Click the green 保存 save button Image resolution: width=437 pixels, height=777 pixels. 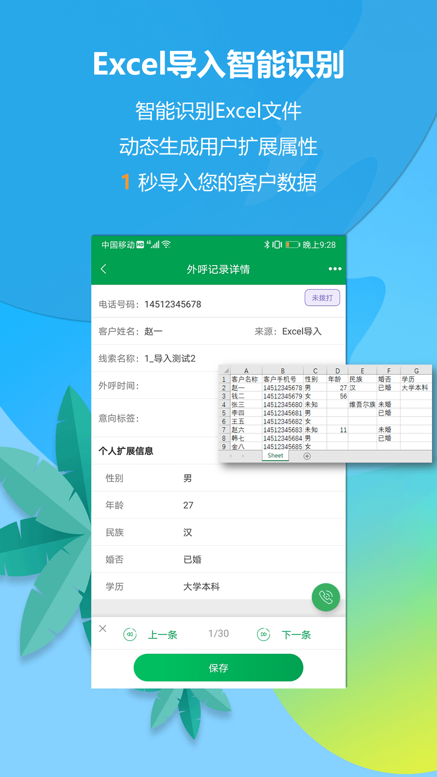[218, 668]
